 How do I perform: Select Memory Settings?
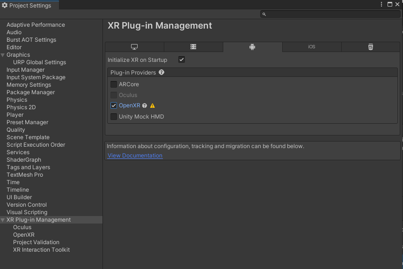(x=29, y=85)
